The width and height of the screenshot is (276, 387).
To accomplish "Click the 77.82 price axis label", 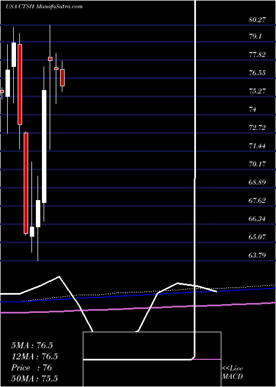I will click(257, 55).
